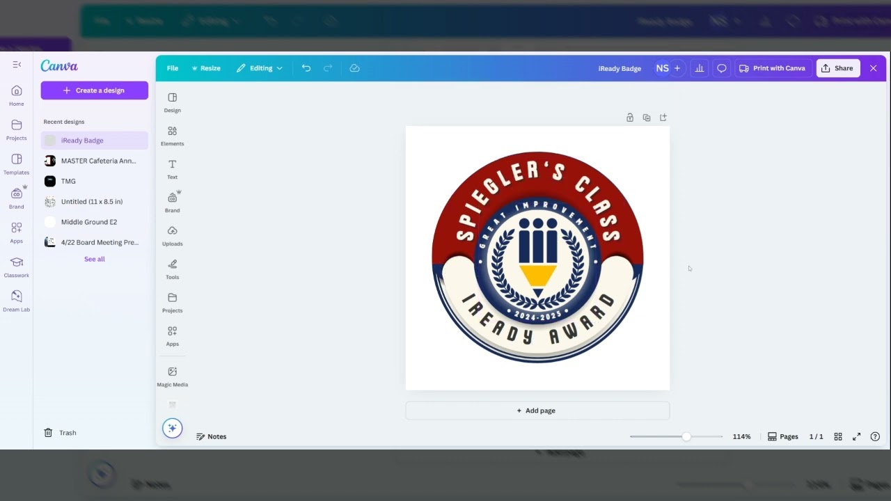Select the badge design on canvas
The height and width of the screenshot is (501, 891).
[x=537, y=257]
